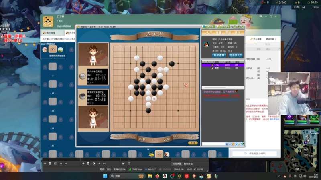This screenshot has height=180, width=321.
Task: Show hidden system tray icons chevron
Action: [279, 176]
